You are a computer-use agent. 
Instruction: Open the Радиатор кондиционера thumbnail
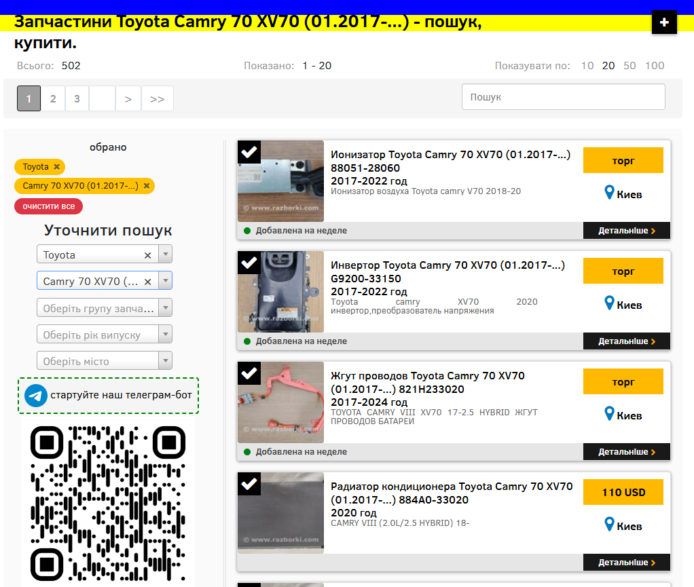click(280, 513)
